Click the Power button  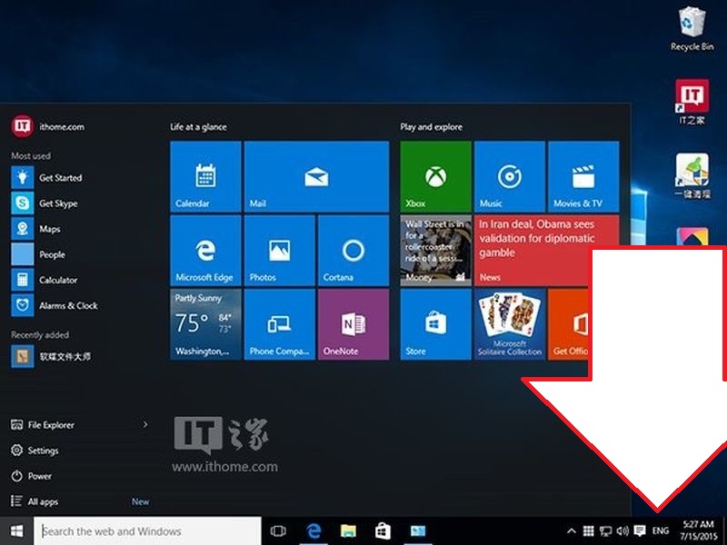[x=31, y=476]
